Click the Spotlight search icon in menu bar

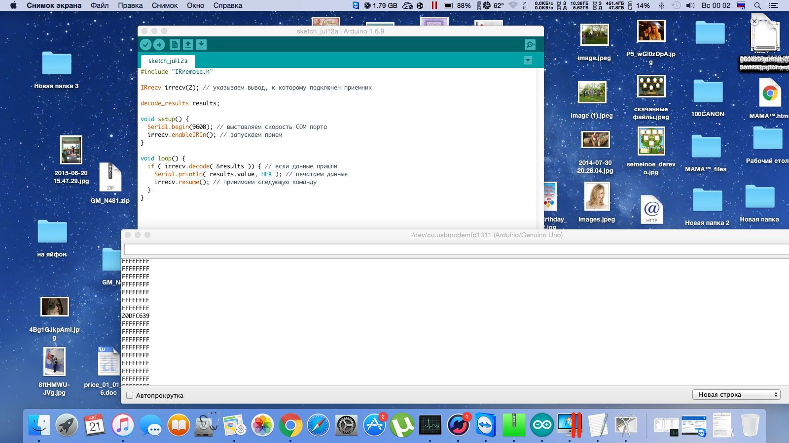pyautogui.click(x=757, y=5)
